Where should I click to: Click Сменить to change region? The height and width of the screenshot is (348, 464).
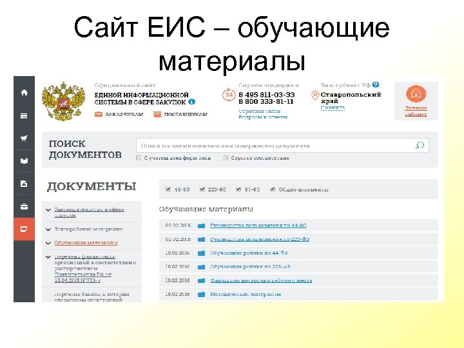tap(333, 108)
